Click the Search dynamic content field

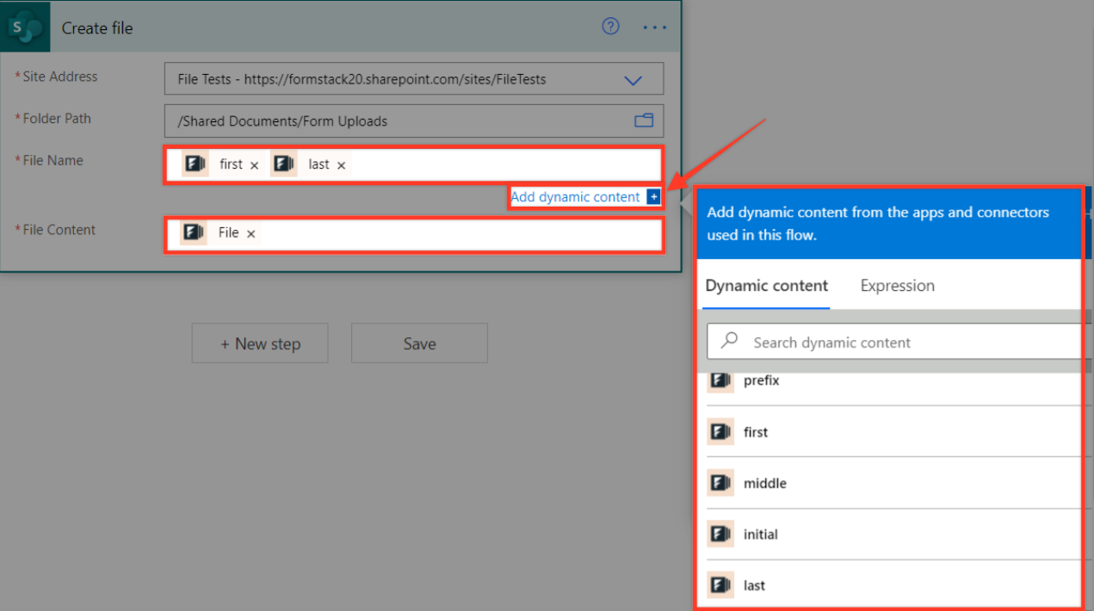point(895,343)
